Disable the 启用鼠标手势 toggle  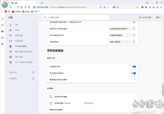134,67
